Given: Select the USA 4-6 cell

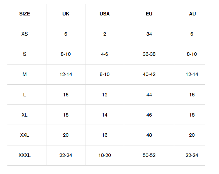Looking at the screenshot, I should point(105,54).
